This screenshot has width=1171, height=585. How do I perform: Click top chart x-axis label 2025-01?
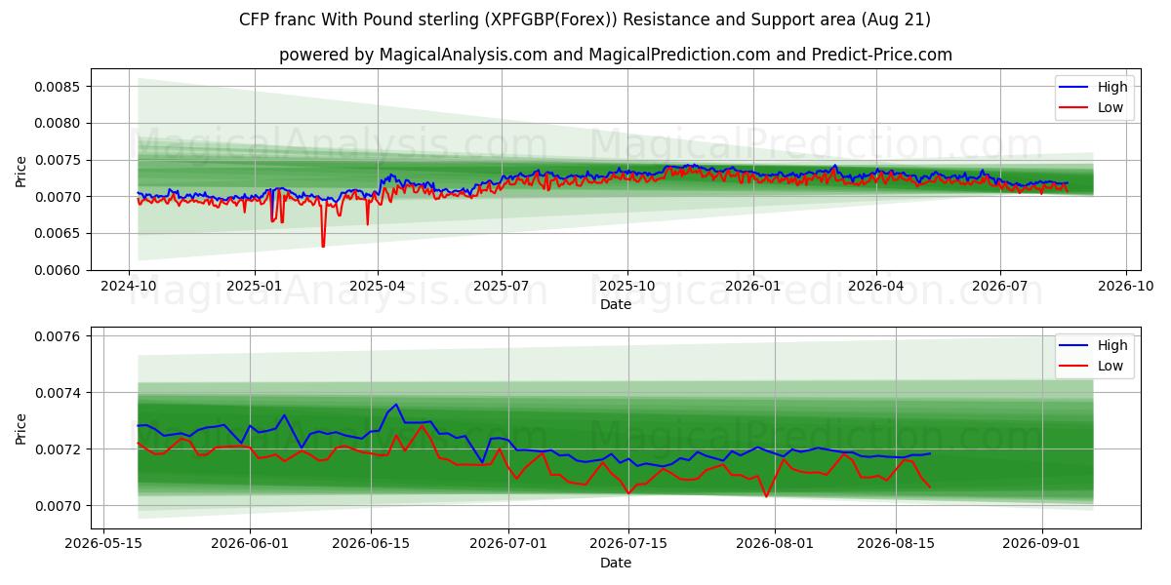click(x=255, y=288)
